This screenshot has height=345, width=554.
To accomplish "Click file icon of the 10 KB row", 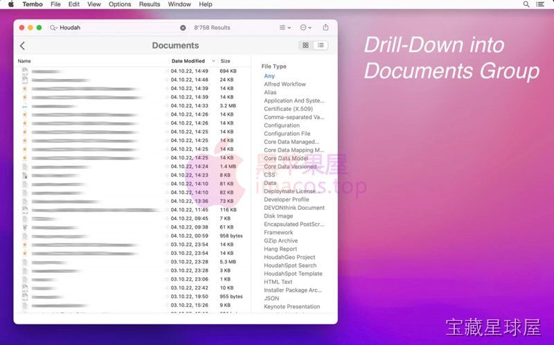I will pos(25,288).
